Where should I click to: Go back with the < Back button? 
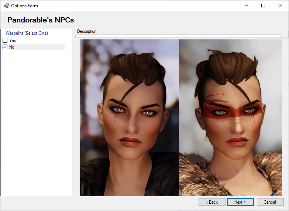(212, 202)
